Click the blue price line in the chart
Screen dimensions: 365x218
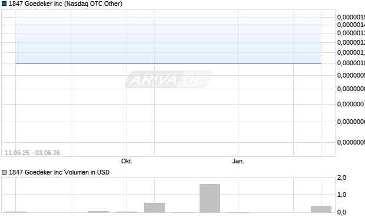pos(168,63)
